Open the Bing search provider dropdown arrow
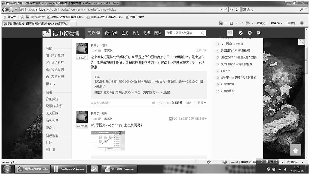The height and width of the screenshot is (174, 310). (x=306, y=9)
